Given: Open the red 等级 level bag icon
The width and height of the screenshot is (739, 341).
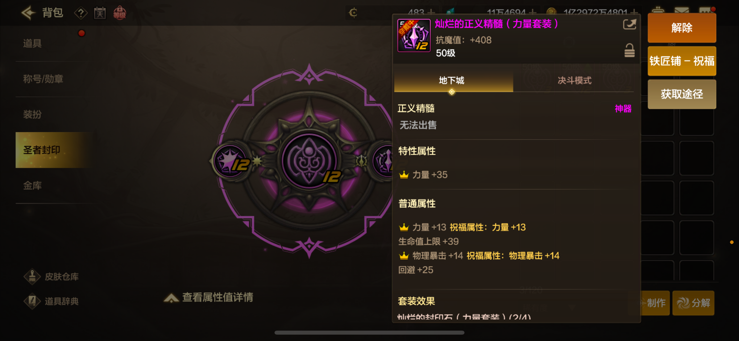Looking at the screenshot, I should coord(120,13).
